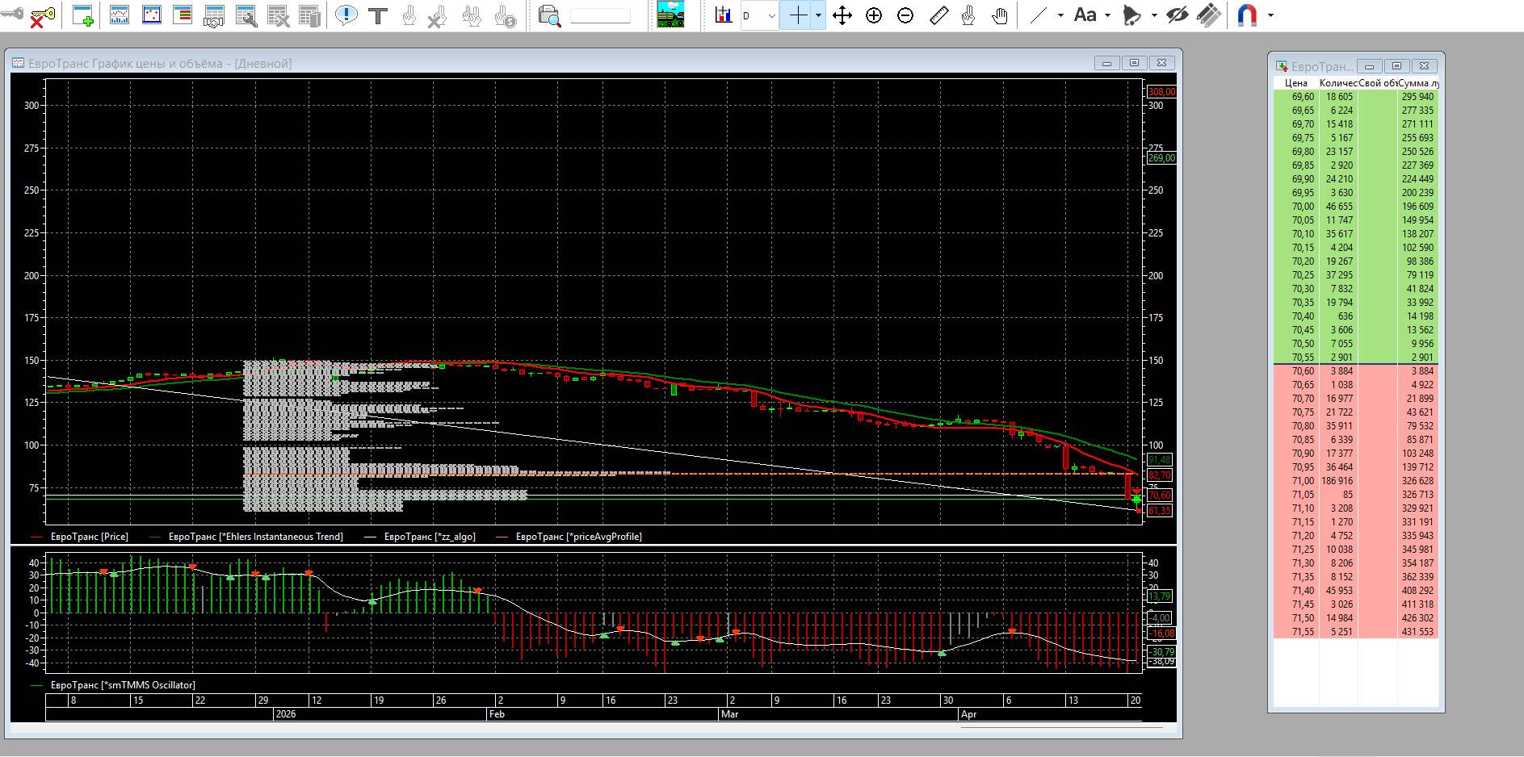Click the Свой об column header in the order book
Screen dimensions: 1524x757
pos(1377,83)
